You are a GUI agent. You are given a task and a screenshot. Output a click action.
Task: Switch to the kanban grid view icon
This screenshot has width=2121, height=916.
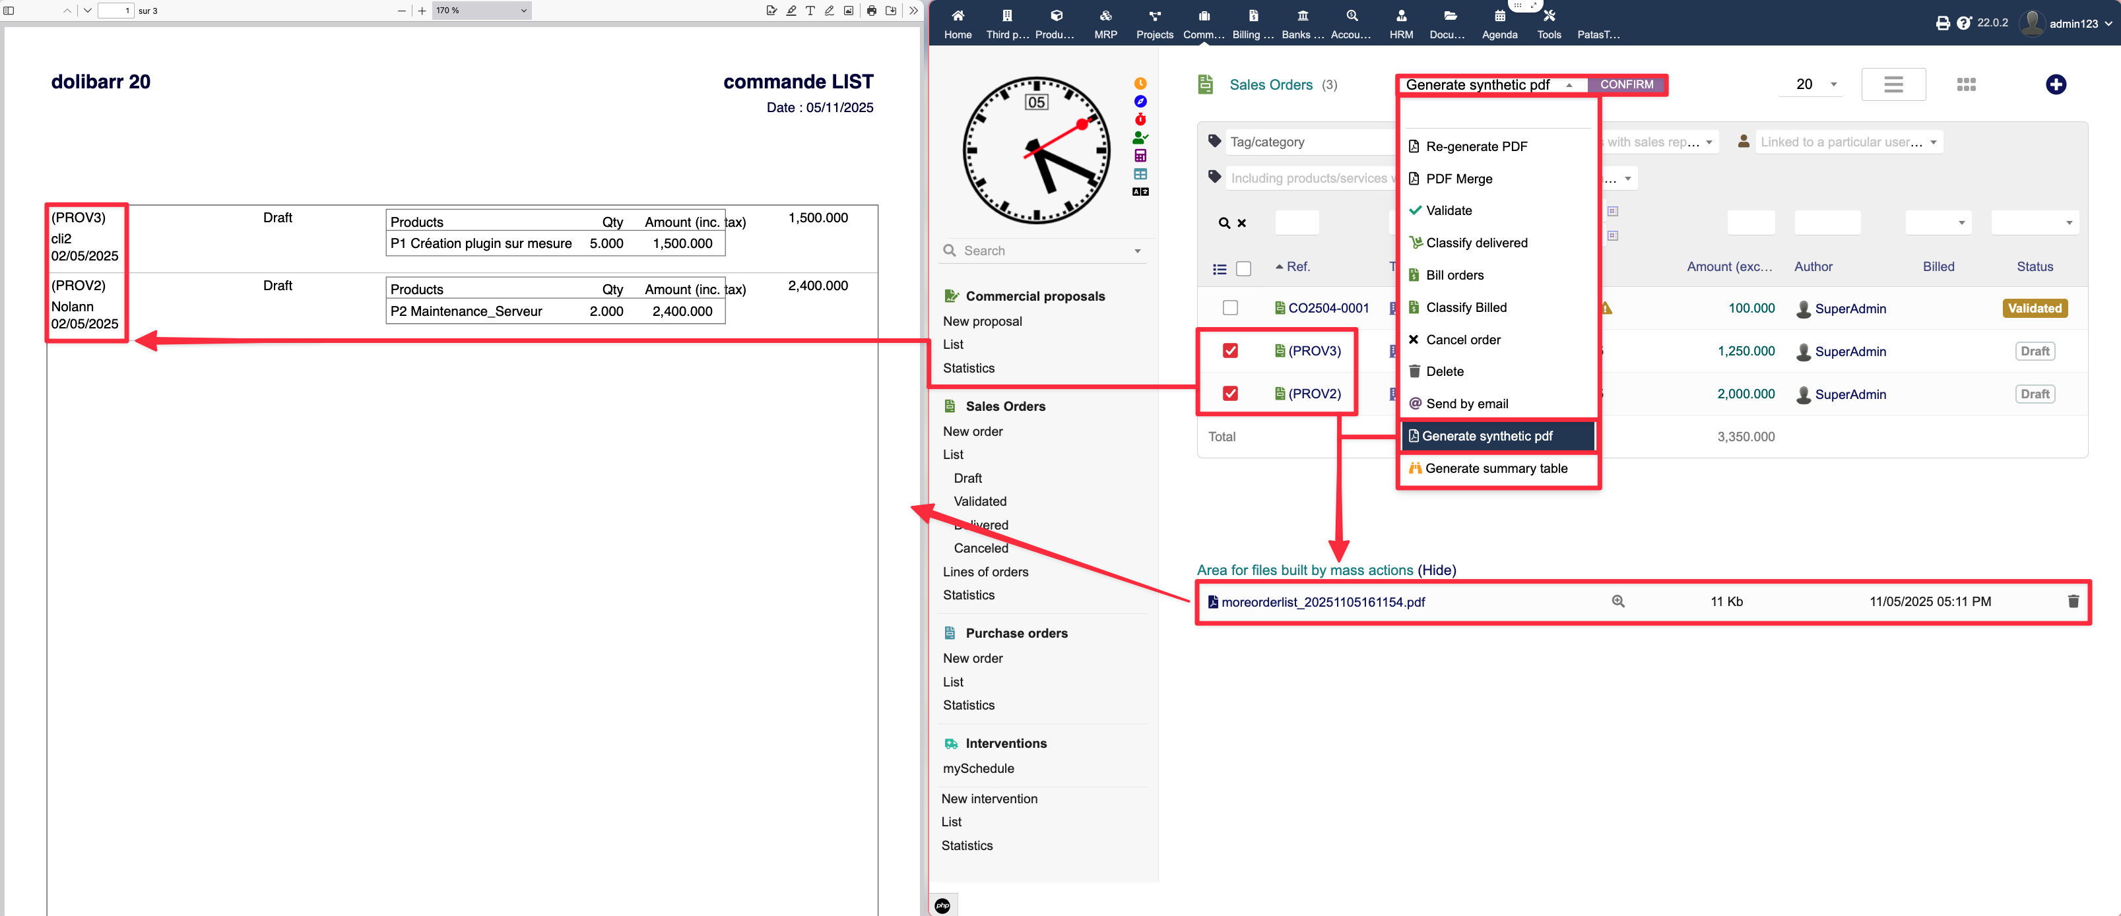[1965, 85]
